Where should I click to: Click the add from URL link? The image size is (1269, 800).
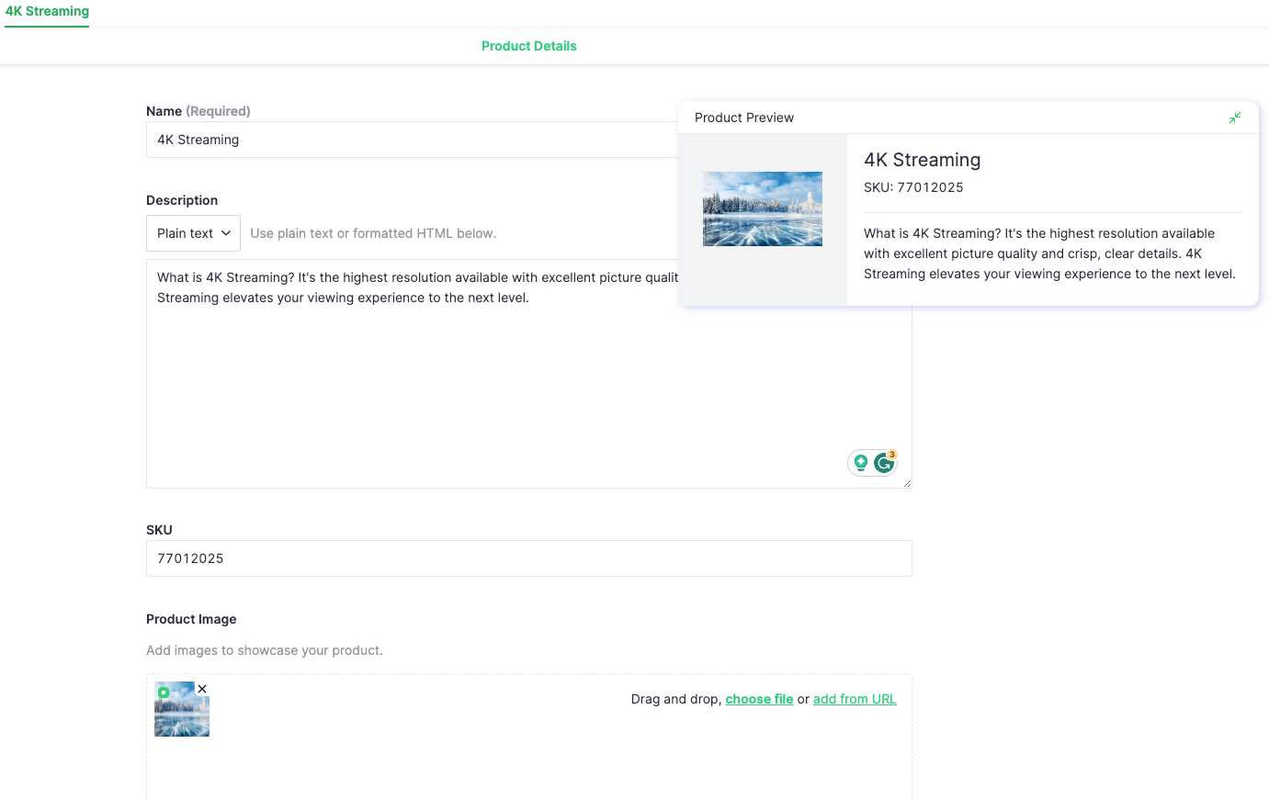(855, 699)
